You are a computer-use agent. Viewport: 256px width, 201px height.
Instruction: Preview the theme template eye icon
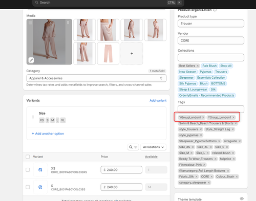(x=242, y=198)
